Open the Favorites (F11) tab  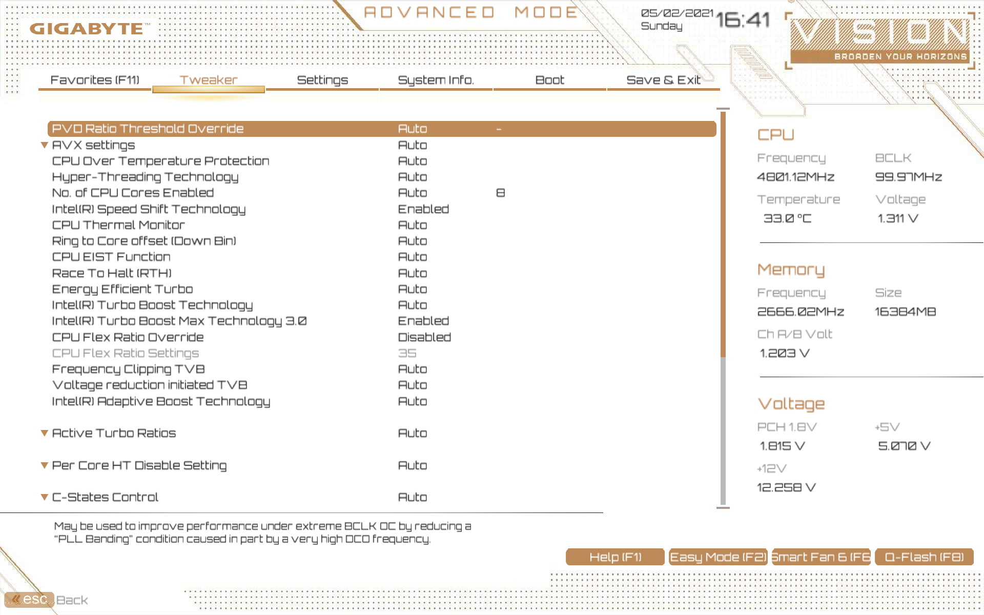(x=95, y=80)
